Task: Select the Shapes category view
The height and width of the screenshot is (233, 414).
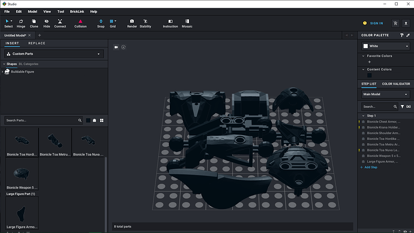Action: coord(11,64)
